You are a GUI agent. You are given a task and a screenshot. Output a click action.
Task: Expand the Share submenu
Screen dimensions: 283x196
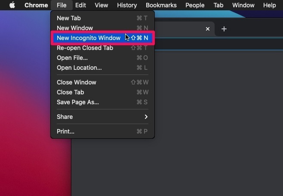tap(102, 117)
